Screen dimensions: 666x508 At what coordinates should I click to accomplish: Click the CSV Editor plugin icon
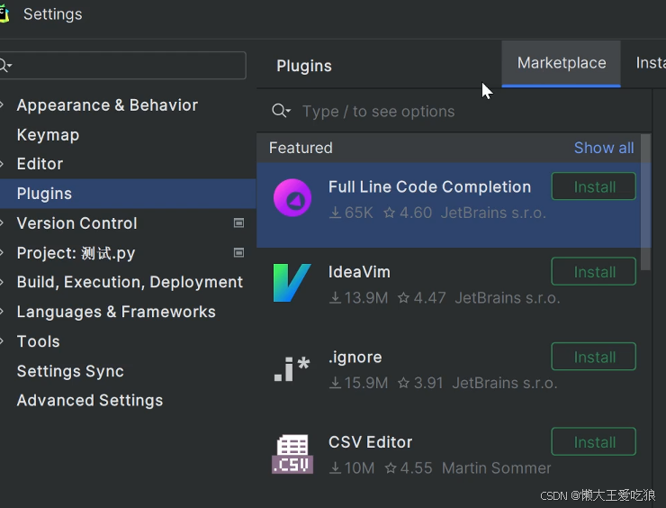[x=292, y=454]
